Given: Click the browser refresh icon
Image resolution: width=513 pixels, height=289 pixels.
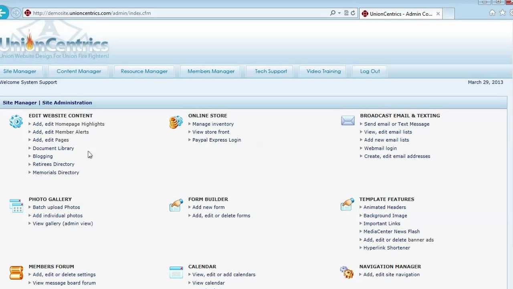Looking at the screenshot, I should point(353,13).
